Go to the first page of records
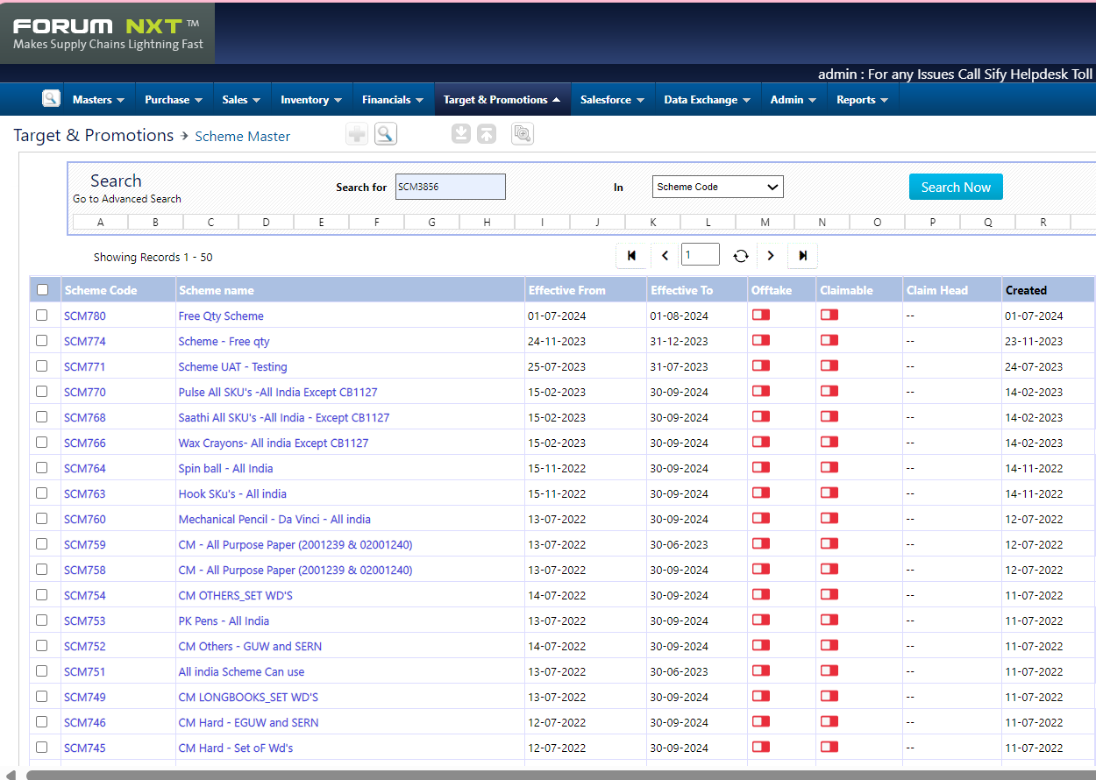Screen dimensions: 1096x780 click(632, 256)
